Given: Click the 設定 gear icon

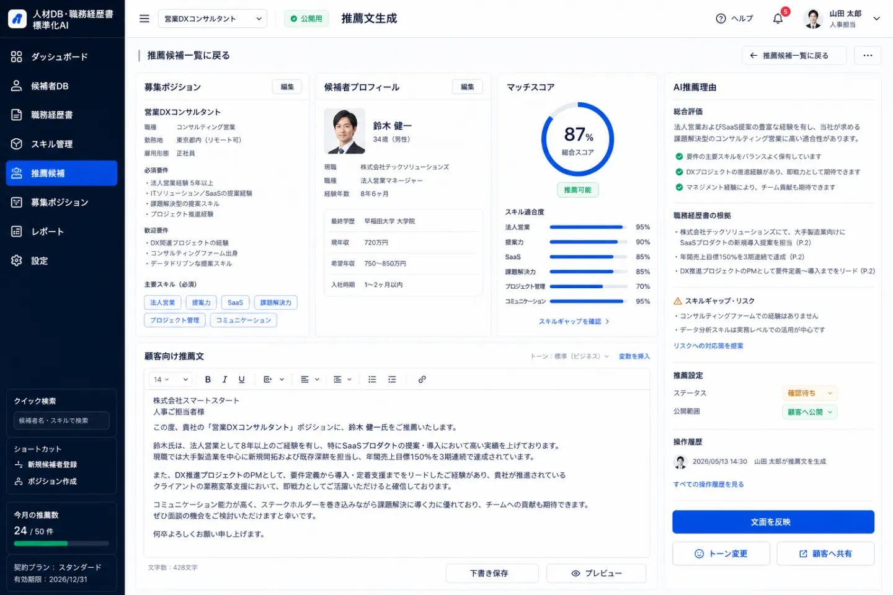Looking at the screenshot, I should [x=17, y=260].
